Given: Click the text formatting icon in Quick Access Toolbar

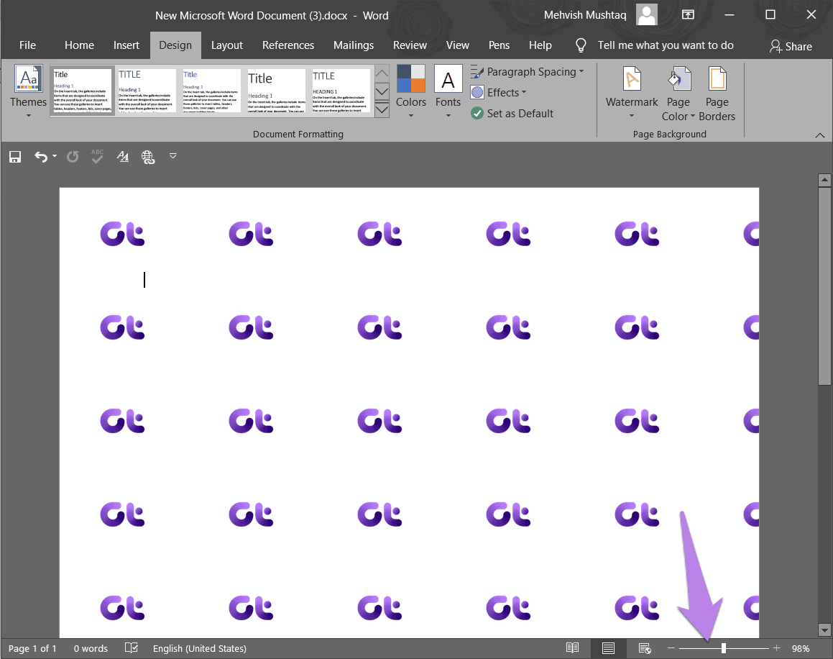Looking at the screenshot, I should click(x=123, y=156).
